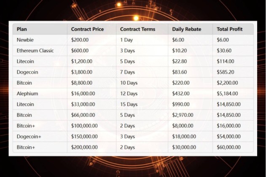Select the 15 Days contract term

click(x=129, y=104)
